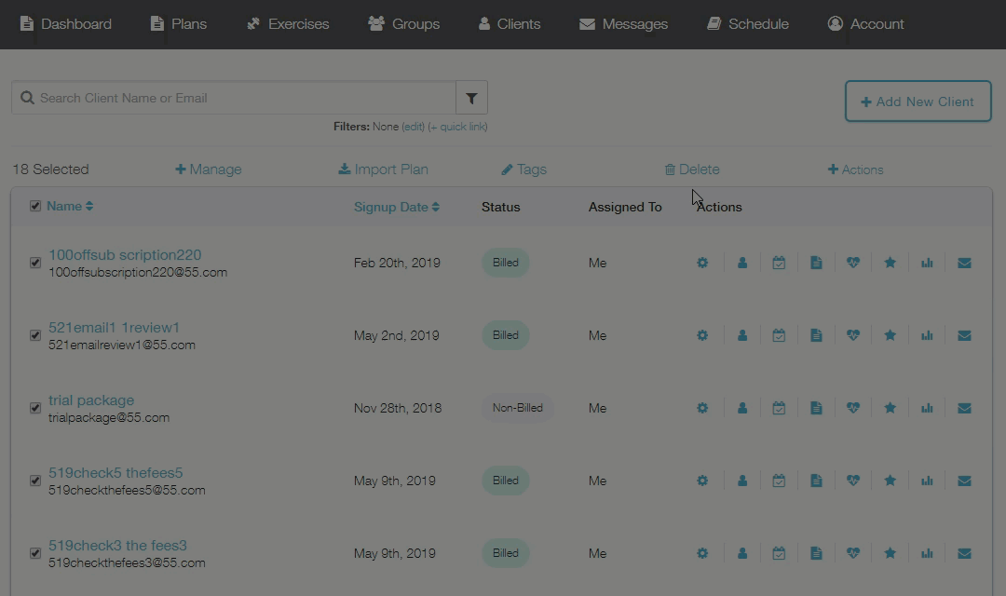Viewport: 1006px width, 596px height.
Task: Open bar chart stats for 521email1 1review1
Action: [x=927, y=335]
